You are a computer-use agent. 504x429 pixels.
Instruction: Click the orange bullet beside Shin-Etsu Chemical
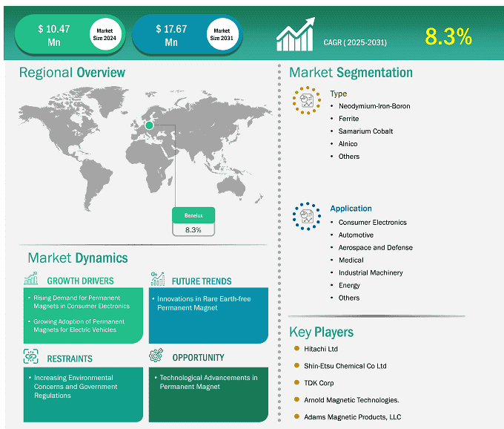pos(296,366)
